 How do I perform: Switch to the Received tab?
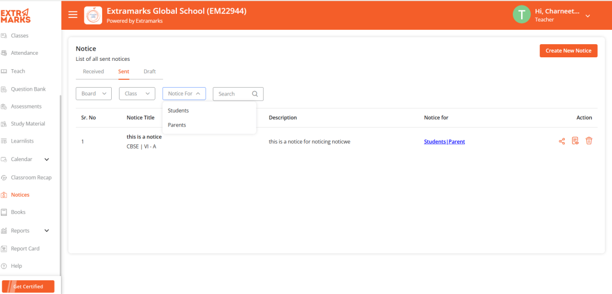tap(93, 71)
